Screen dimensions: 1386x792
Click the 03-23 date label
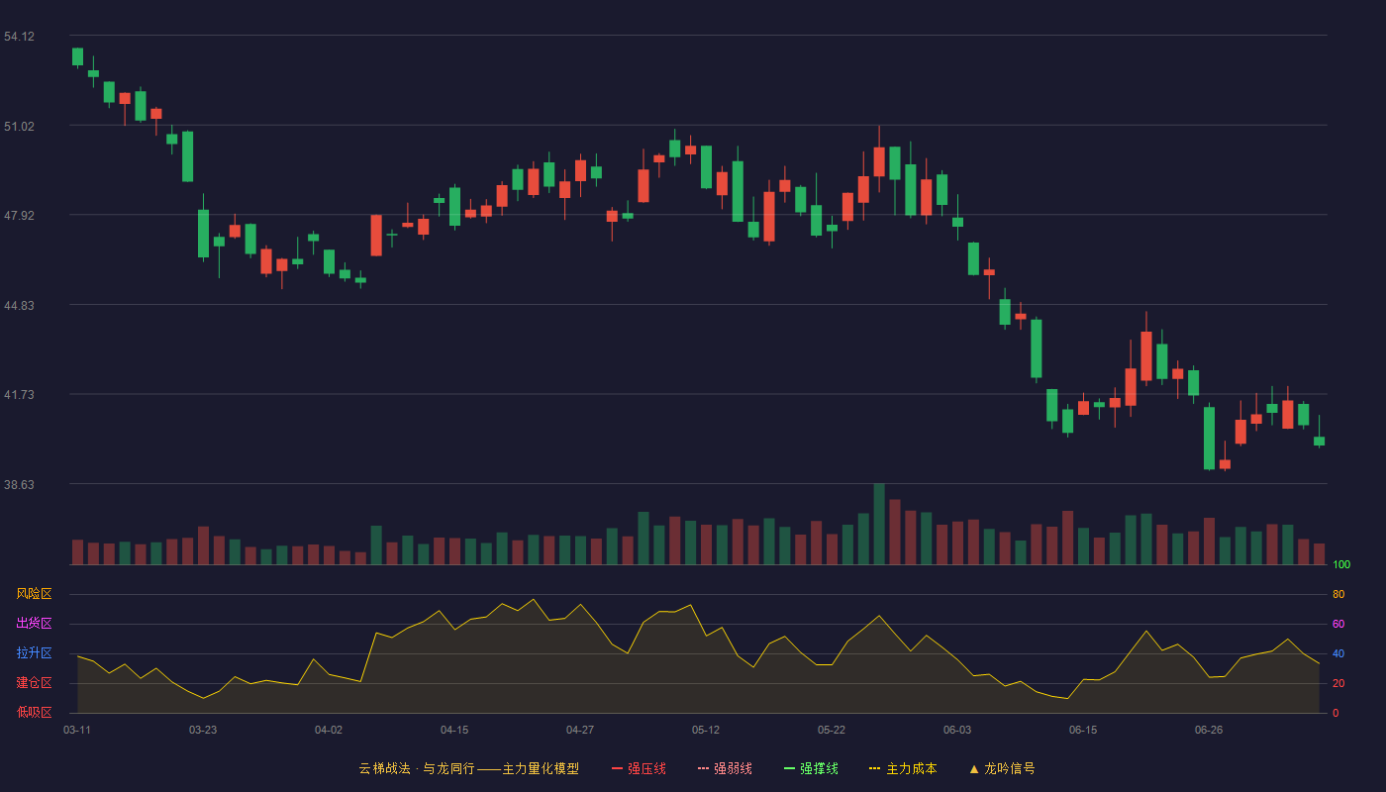tap(203, 730)
